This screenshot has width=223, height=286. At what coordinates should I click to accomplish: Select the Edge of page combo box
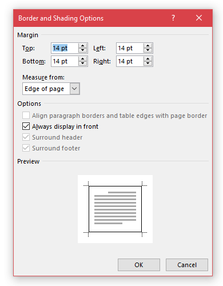point(51,89)
